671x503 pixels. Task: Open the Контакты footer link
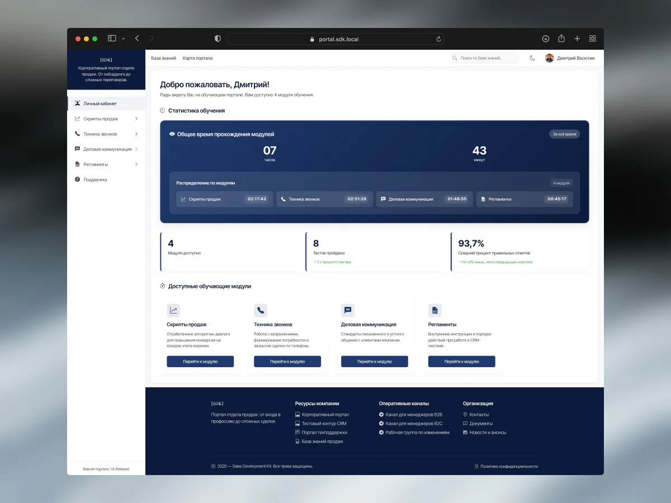476,415
